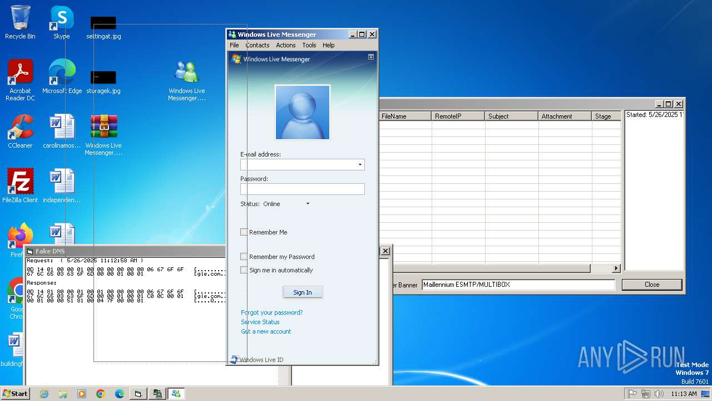
Task: Launch Edge from the taskbar
Action: 120,394
